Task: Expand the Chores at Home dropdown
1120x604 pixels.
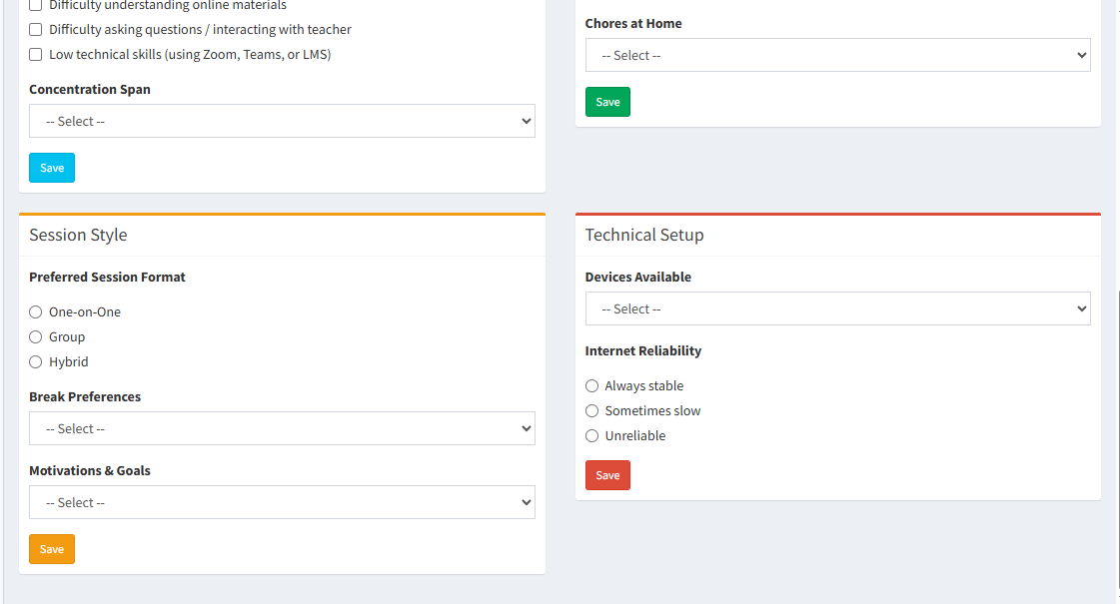Action: coord(837,55)
